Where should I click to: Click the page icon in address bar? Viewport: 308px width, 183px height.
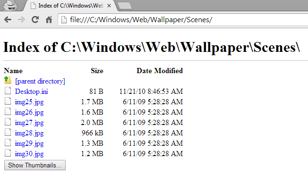pos(64,20)
